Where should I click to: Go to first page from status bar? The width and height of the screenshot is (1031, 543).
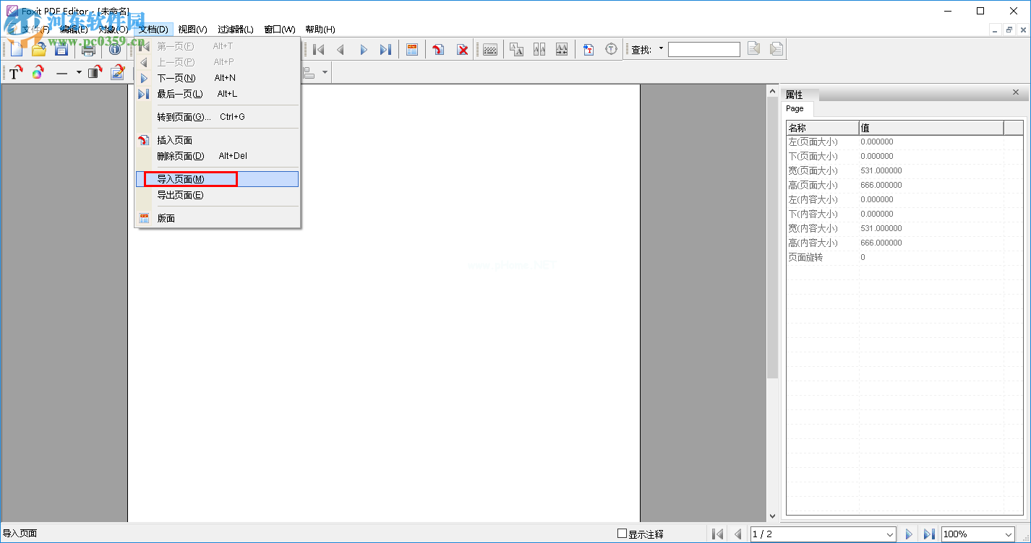[x=718, y=534]
